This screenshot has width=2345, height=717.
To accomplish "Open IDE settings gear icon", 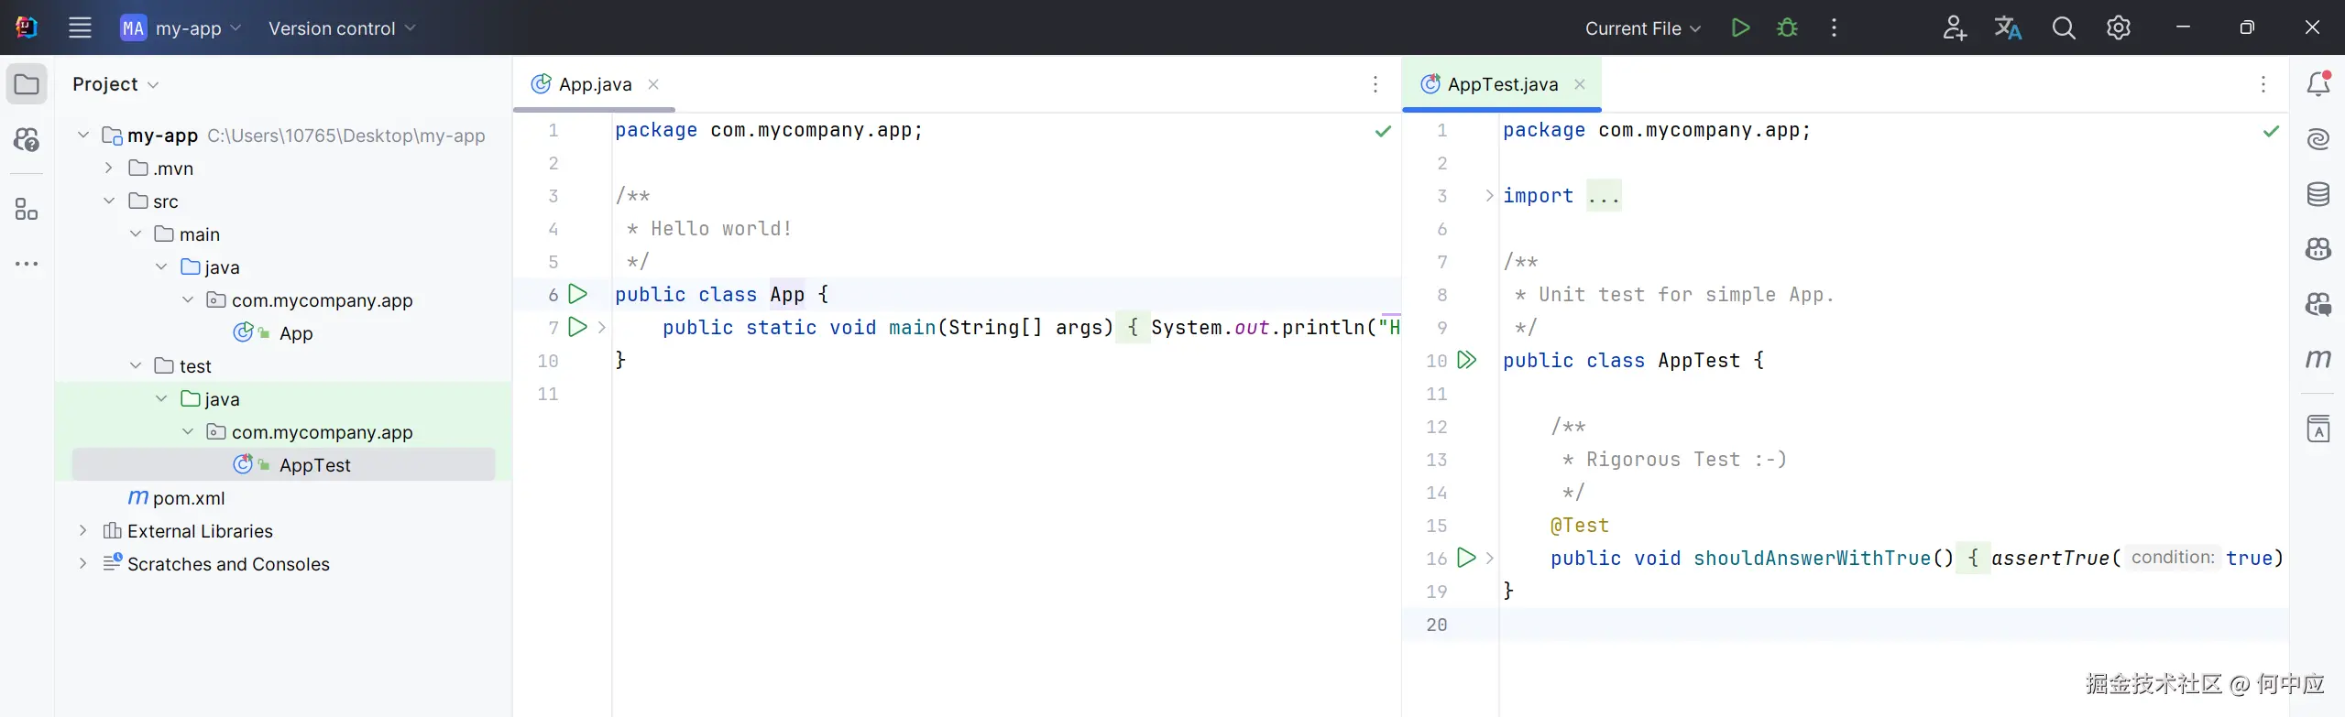I will pyautogui.click(x=2118, y=28).
